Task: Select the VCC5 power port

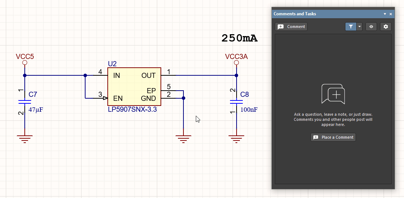Action: click(x=25, y=60)
